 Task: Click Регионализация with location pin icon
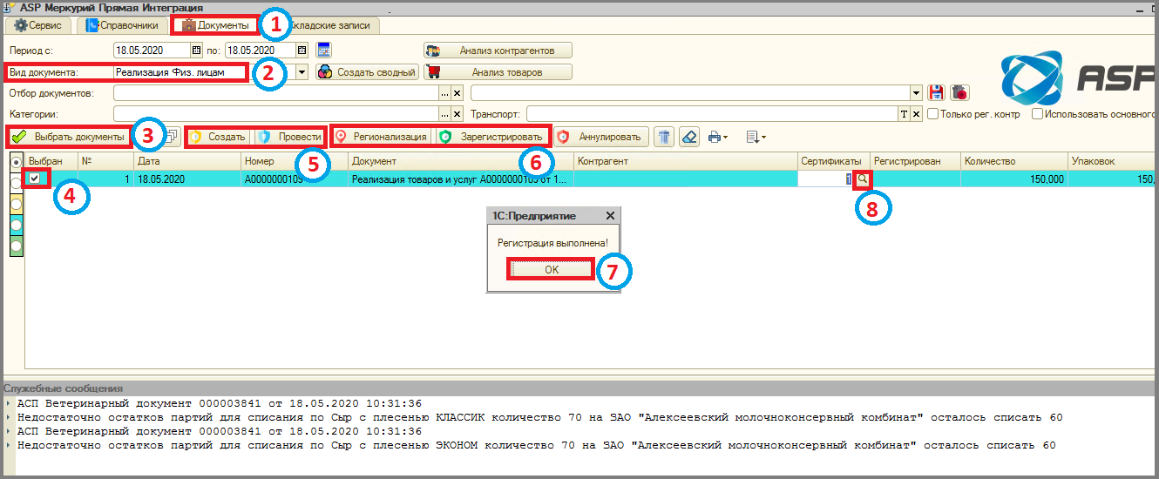pyautogui.click(x=382, y=137)
